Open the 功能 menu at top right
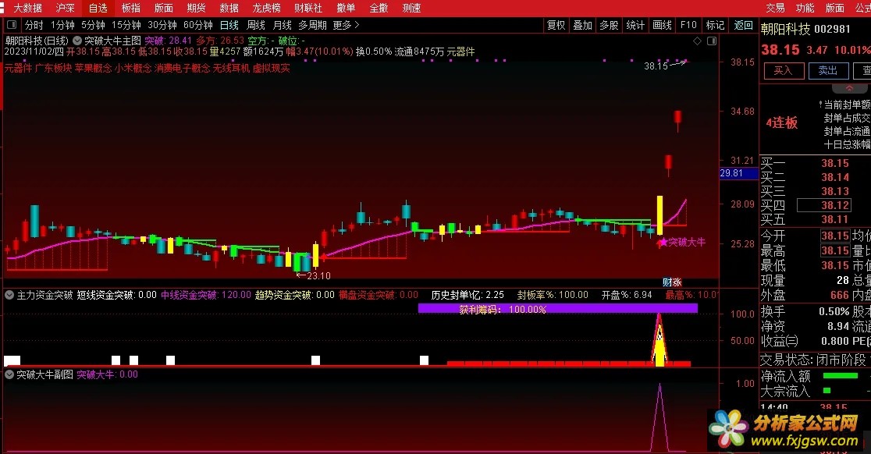871x454 pixels. coord(805,8)
